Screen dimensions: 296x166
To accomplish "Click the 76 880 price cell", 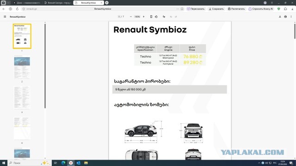I will (192, 56).
